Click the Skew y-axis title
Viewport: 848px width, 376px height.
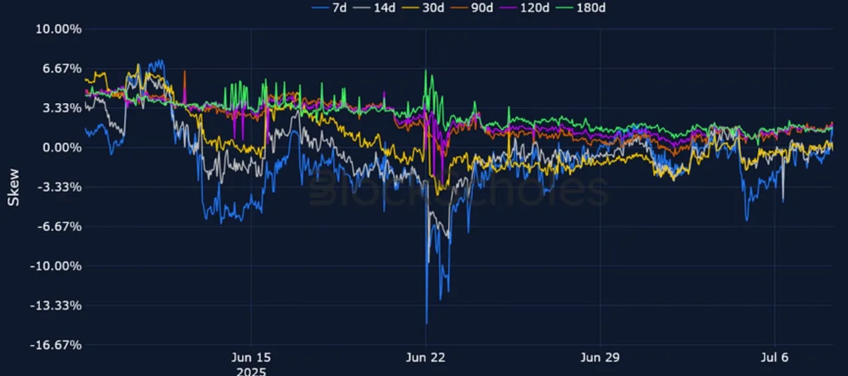point(13,187)
